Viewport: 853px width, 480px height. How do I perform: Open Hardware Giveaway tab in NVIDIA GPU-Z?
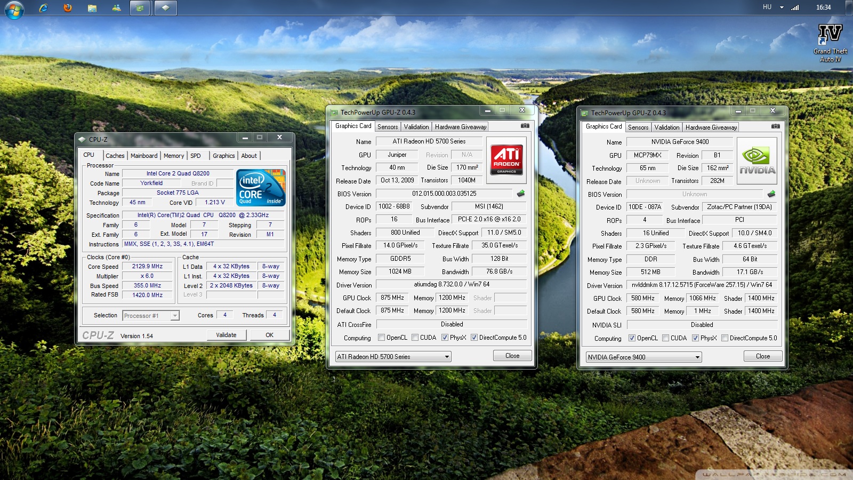click(711, 127)
